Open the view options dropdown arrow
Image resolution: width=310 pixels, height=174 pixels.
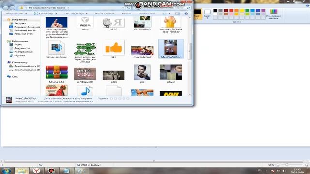(169, 14)
